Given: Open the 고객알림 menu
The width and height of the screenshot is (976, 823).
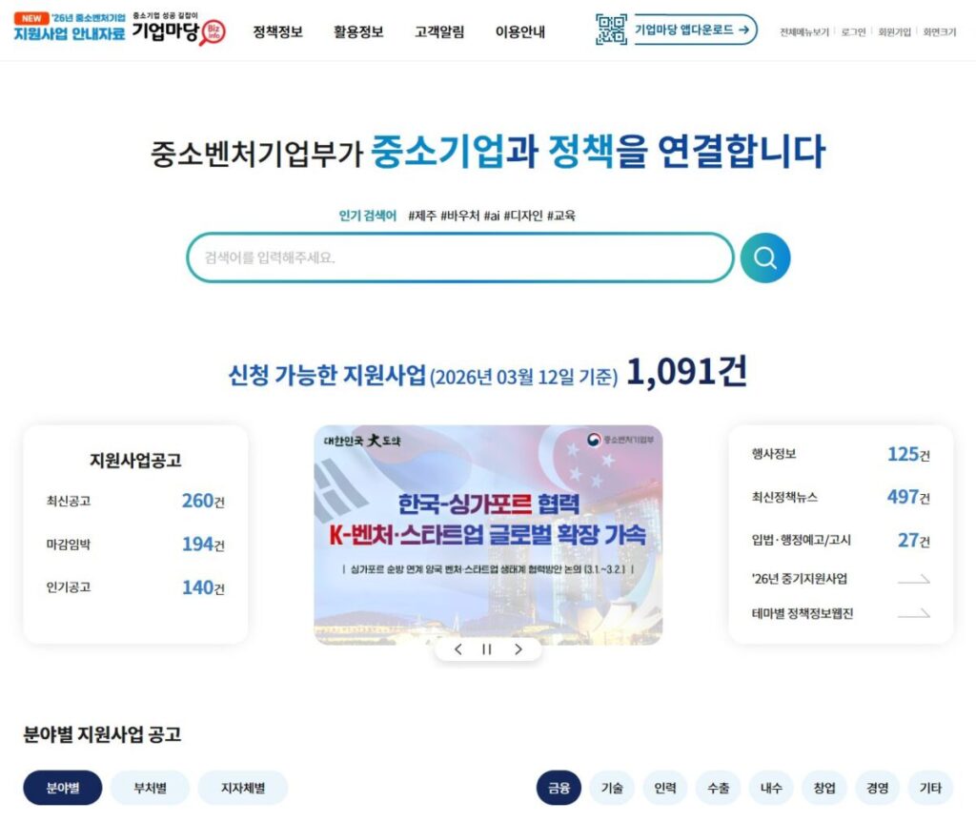Looking at the screenshot, I should tap(437, 31).
